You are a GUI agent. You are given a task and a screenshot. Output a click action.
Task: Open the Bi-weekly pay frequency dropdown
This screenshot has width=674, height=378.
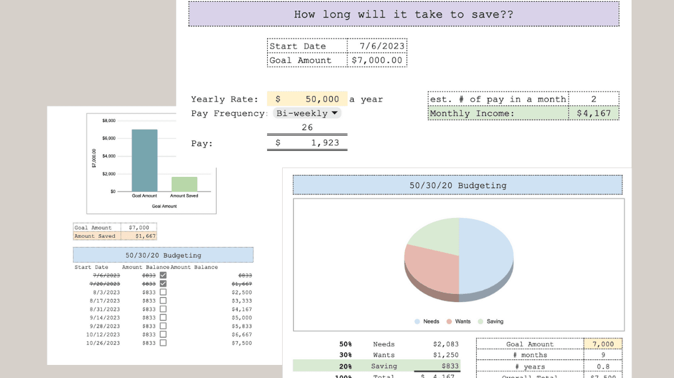pos(307,113)
